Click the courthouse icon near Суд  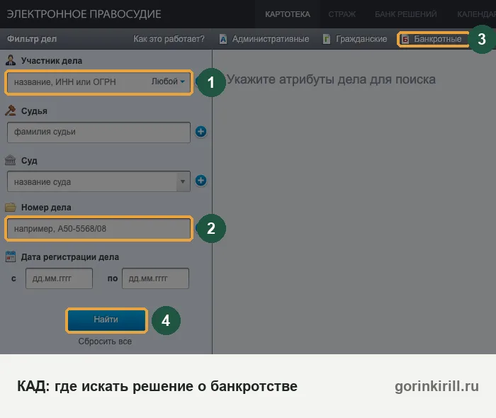(10, 160)
